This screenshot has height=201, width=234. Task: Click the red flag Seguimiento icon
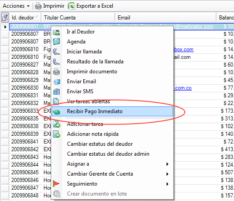pyautogui.click(x=56, y=184)
